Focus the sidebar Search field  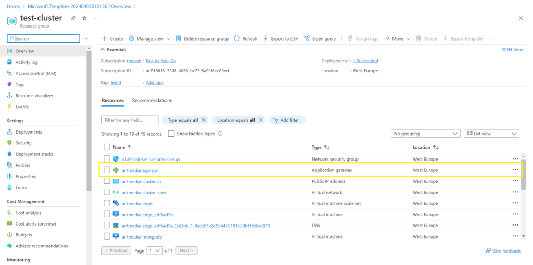pyautogui.click(x=44, y=38)
